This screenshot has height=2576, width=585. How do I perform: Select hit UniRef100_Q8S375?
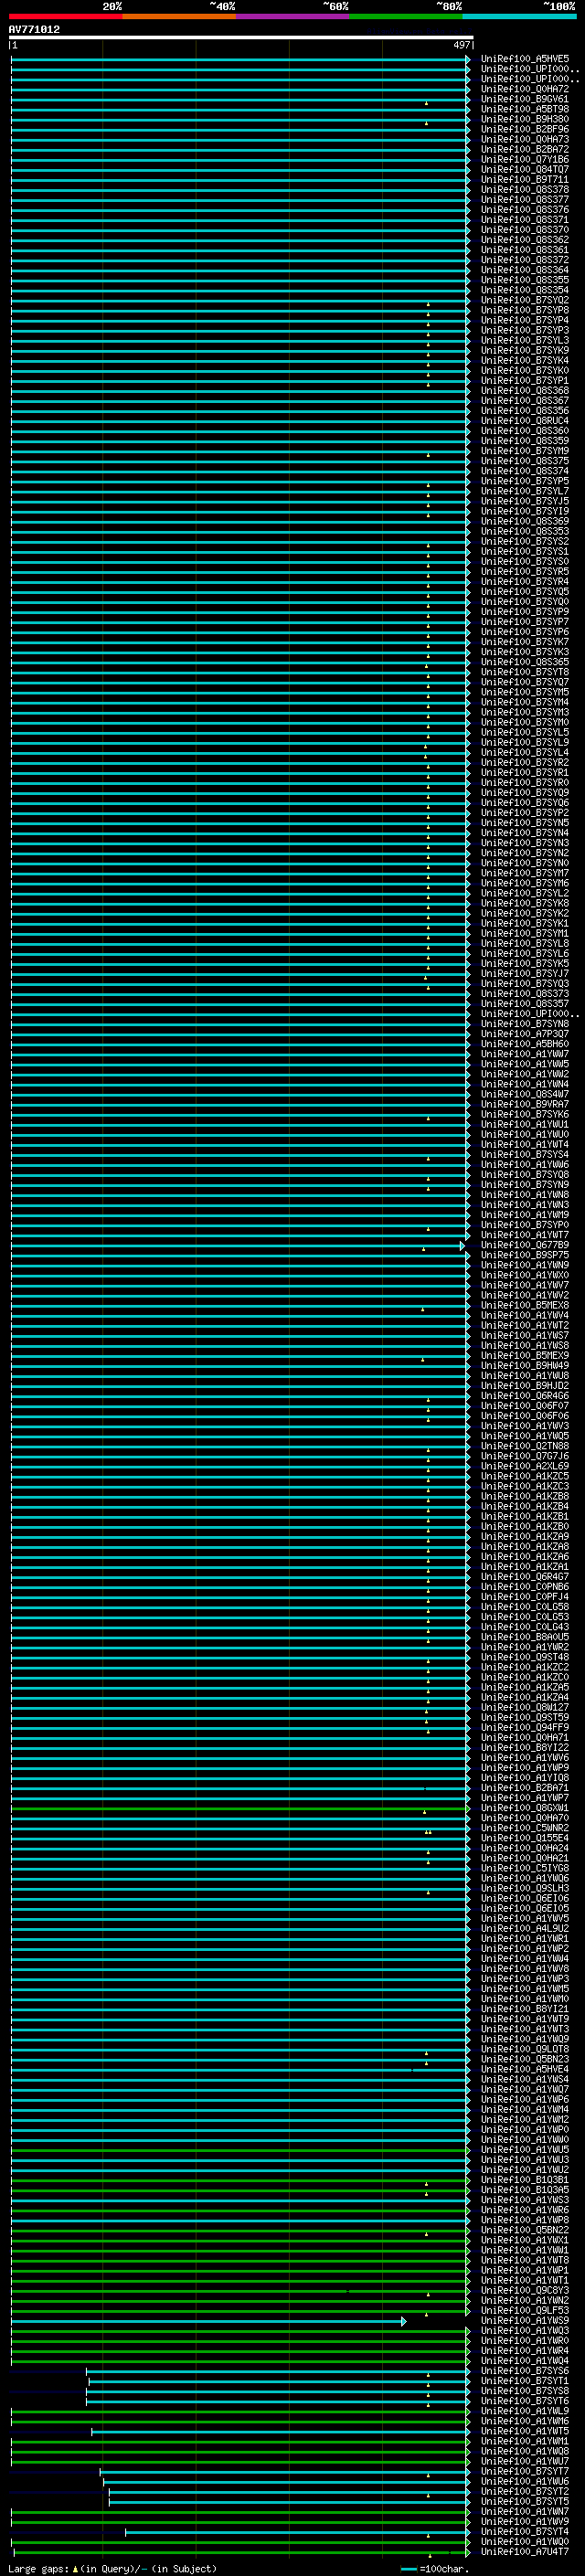[525, 461]
